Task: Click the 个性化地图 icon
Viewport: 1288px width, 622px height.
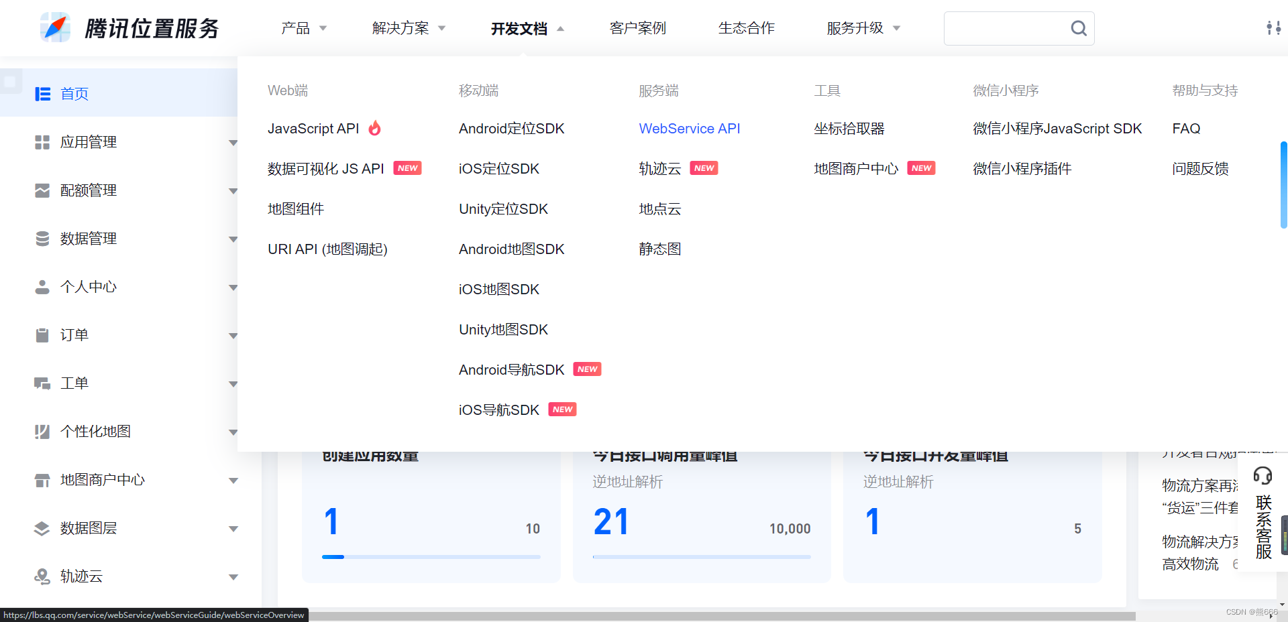Action: tap(42, 432)
